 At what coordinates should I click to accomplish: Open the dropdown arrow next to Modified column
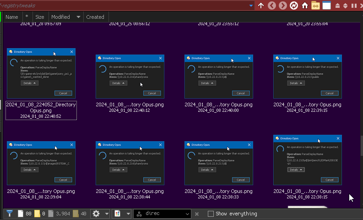click(78, 17)
